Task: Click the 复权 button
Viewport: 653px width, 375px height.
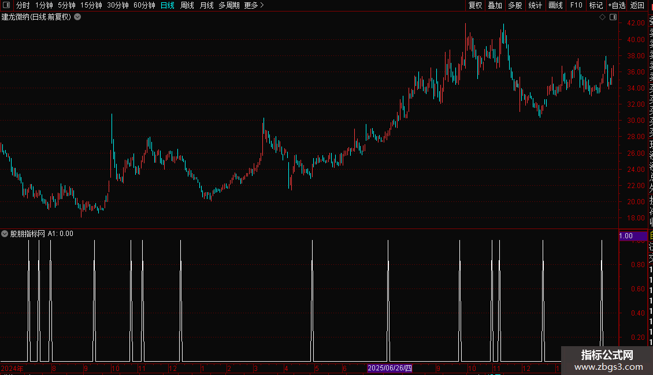Action: [x=475, y=5]
